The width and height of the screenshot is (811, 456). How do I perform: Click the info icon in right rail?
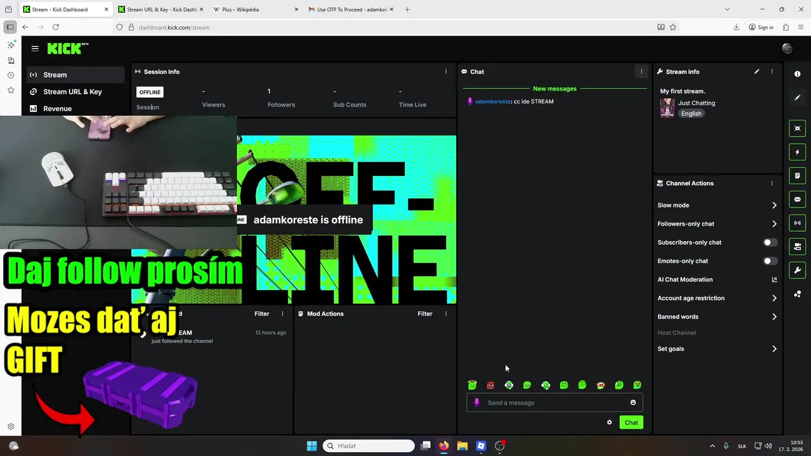point(797,74)
